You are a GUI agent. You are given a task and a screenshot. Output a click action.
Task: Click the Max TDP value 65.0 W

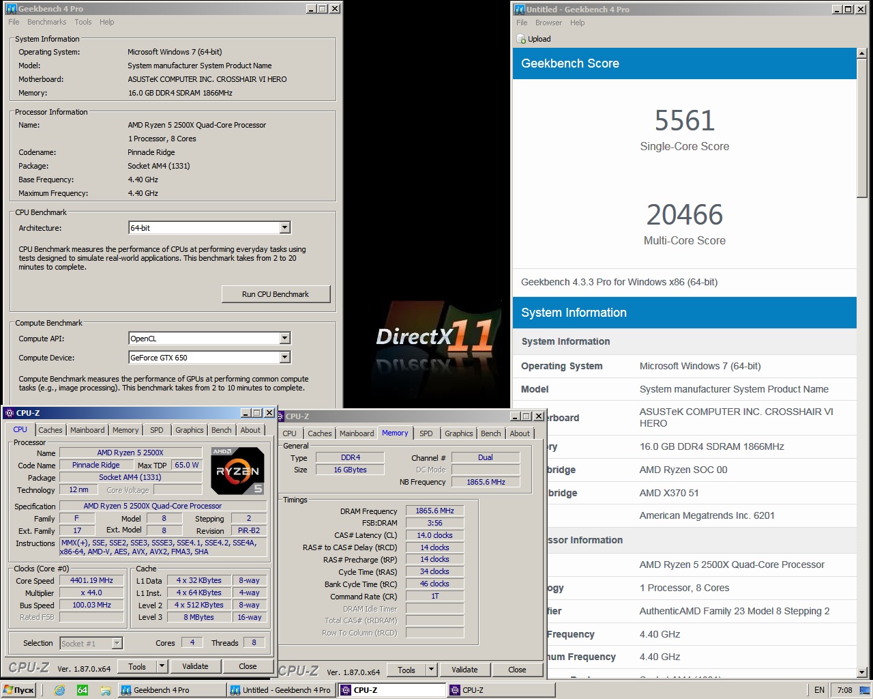187,465
